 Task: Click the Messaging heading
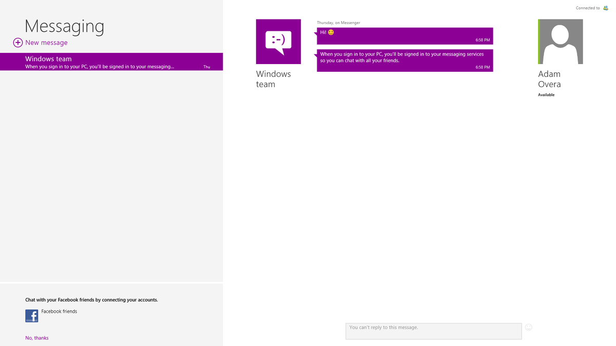(64, 26)
